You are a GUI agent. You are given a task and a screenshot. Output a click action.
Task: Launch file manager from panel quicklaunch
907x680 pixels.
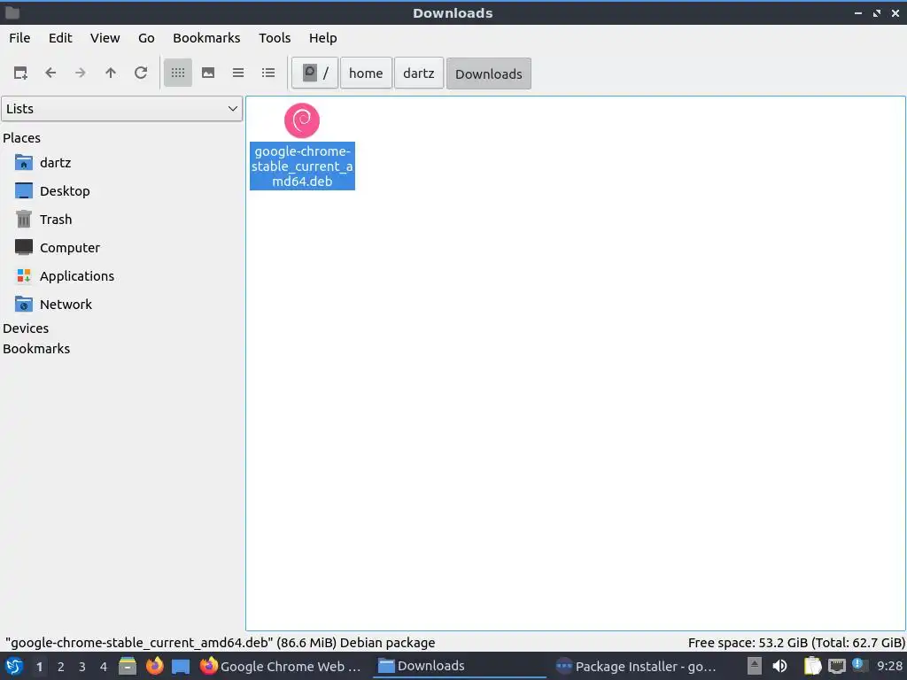point(128,666)
